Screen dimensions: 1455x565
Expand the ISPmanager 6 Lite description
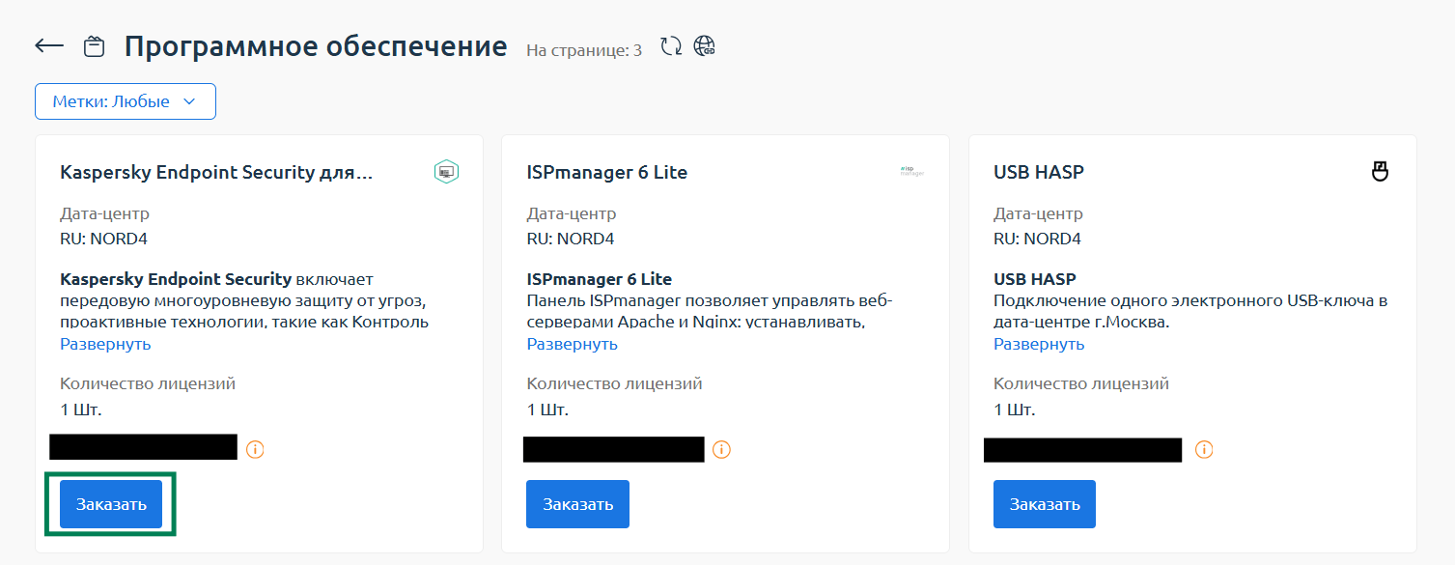click(572, 344)
